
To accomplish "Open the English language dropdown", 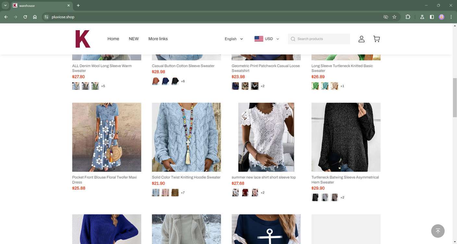I will [x=233, y=39].
